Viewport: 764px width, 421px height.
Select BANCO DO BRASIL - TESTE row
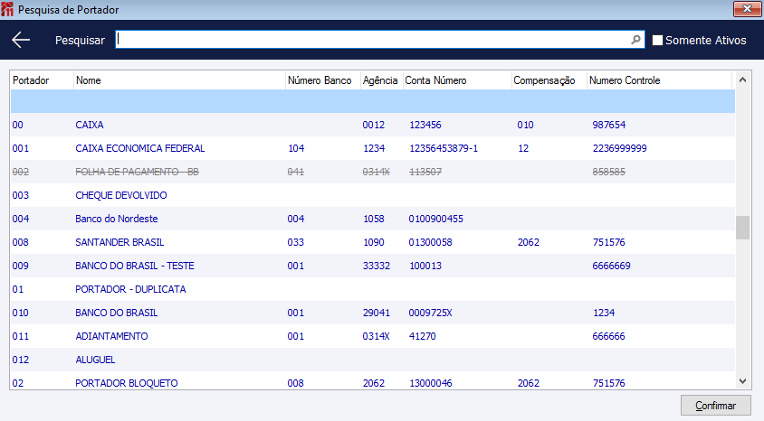click(x=372, y=266)
